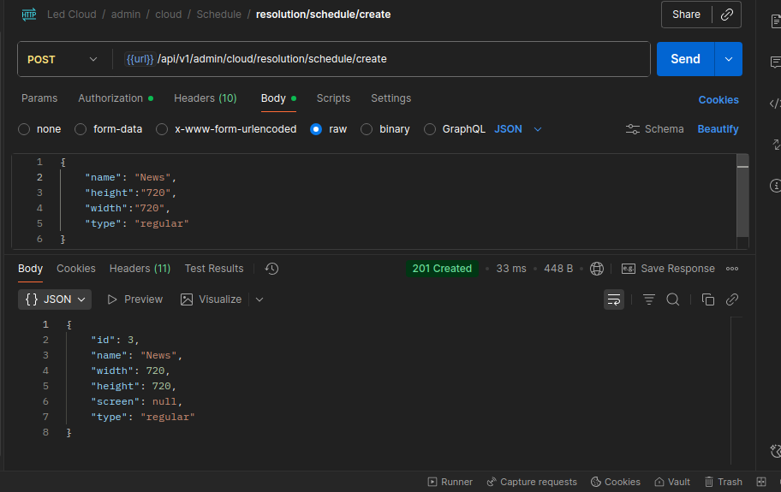Click the Send button
Screen dimensions: 781x492
coord(685,59)
